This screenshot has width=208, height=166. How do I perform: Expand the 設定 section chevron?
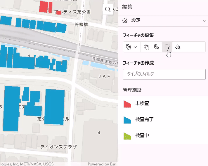pyautogui.click(x=204, y=21)
